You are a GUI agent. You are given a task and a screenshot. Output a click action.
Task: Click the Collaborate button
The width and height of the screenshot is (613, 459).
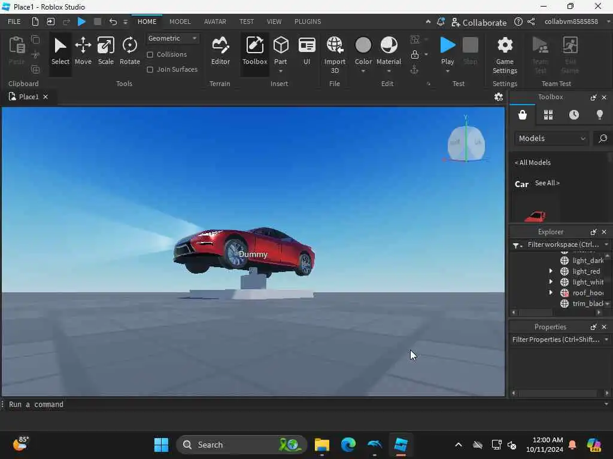(x=479, y=22)
